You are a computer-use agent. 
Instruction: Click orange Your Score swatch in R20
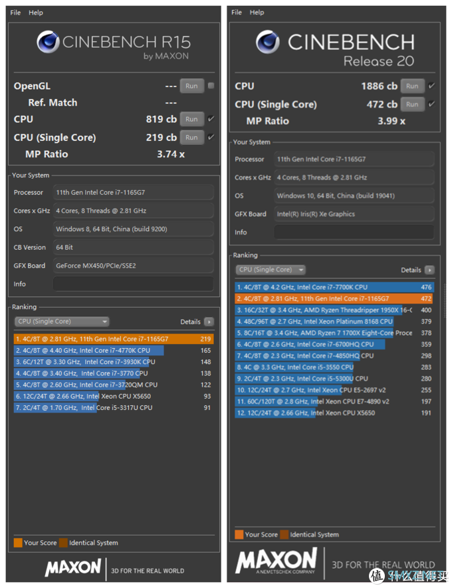click(239, 534)
